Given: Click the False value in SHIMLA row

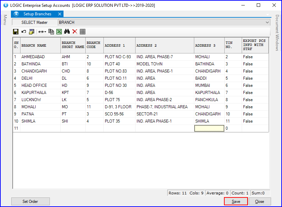Looking at the screenshot, I should tap(255, 121).
